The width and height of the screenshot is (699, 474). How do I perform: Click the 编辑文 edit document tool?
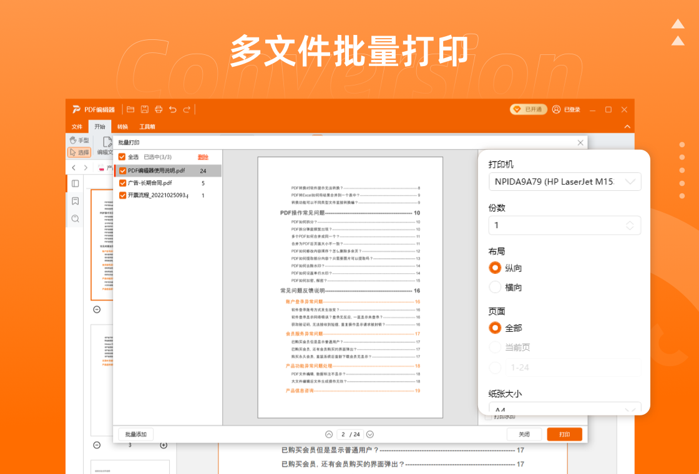(x=105, y=146)
